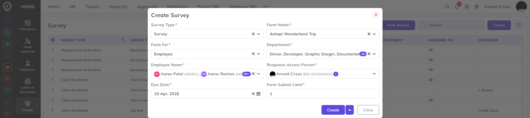The height and width of the screenshot is (118, 530).
Task: Click the Aarav Roshan employee chip
Action: tap(222, 74)
